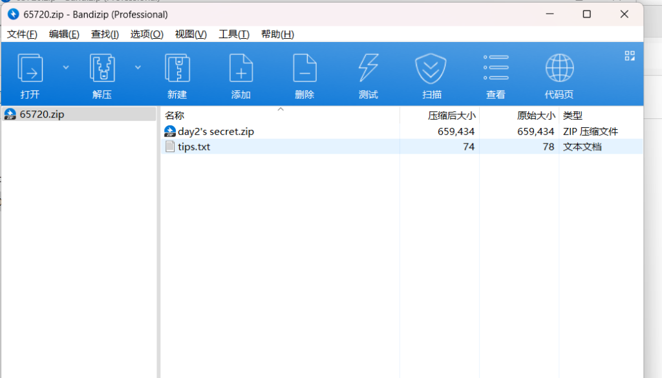
Task: Click the Add files (添加) icon
Action: pos(240,68)
